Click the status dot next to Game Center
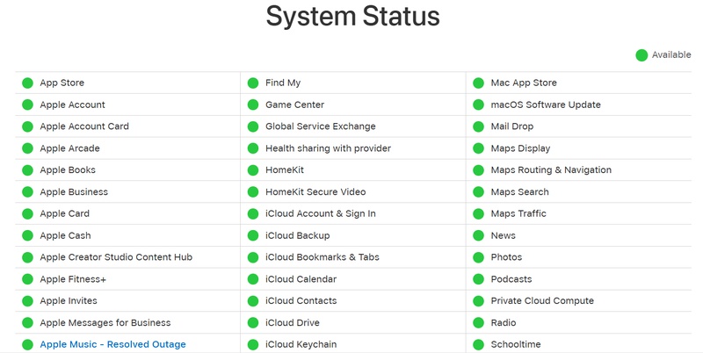Viewport: 703px width, 353px height. pyautogui.click(x=253, y=104)
